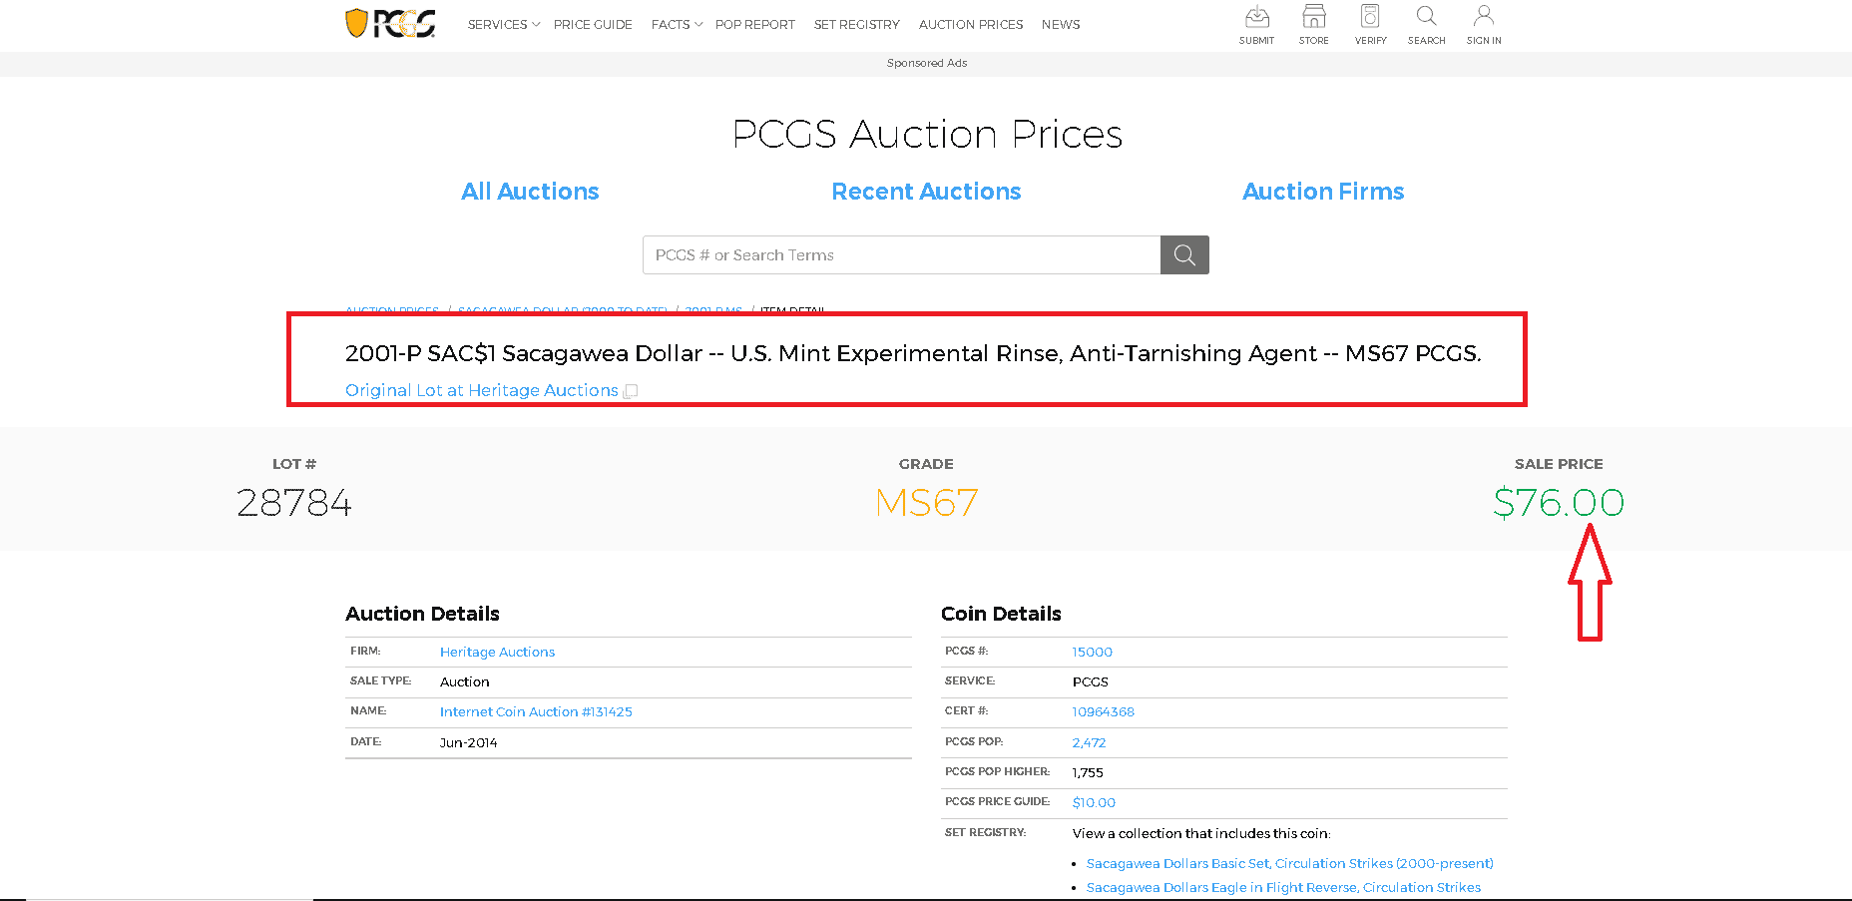Click the PCGS POP value 2,472

1089,742
